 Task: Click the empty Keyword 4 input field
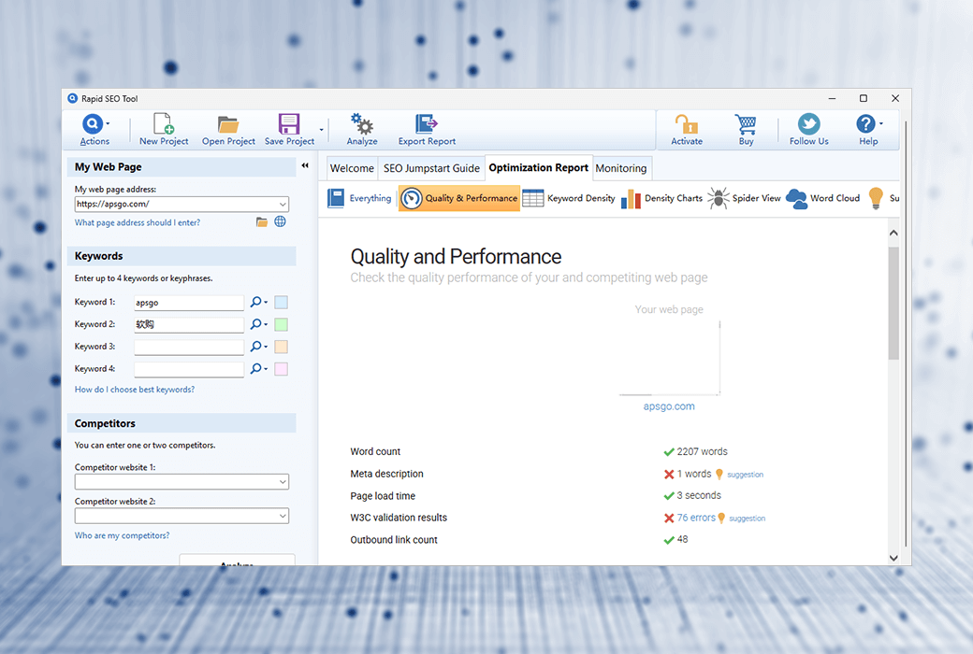(189, 369)
